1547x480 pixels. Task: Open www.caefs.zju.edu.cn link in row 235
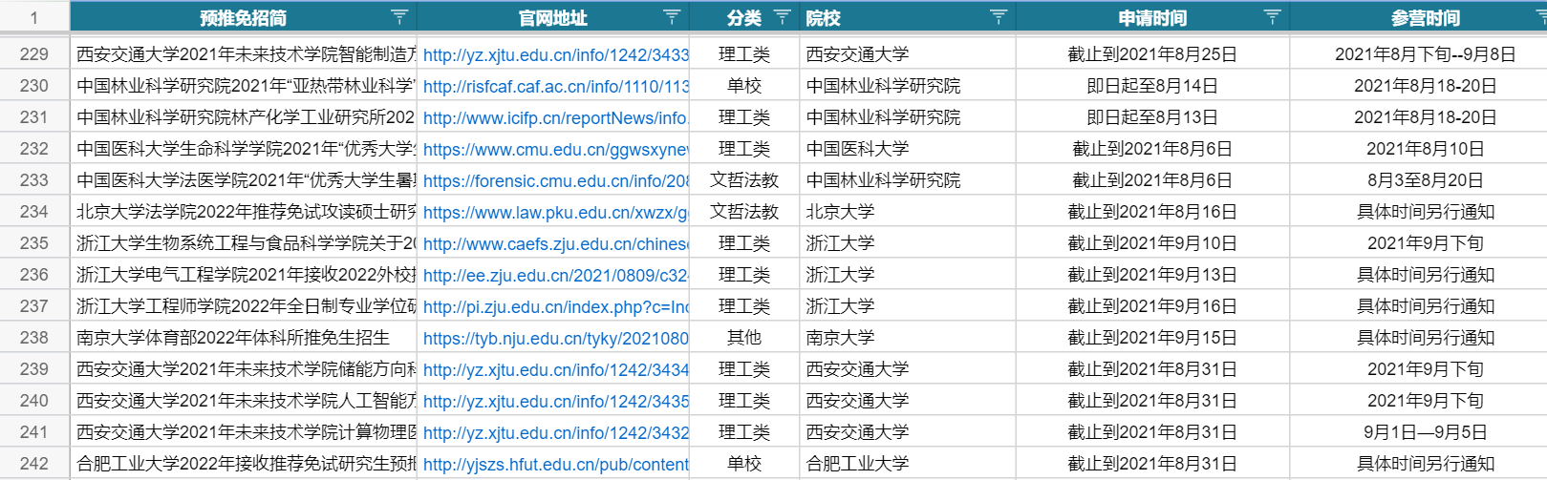pyautogui.click(x=556, y=244)
